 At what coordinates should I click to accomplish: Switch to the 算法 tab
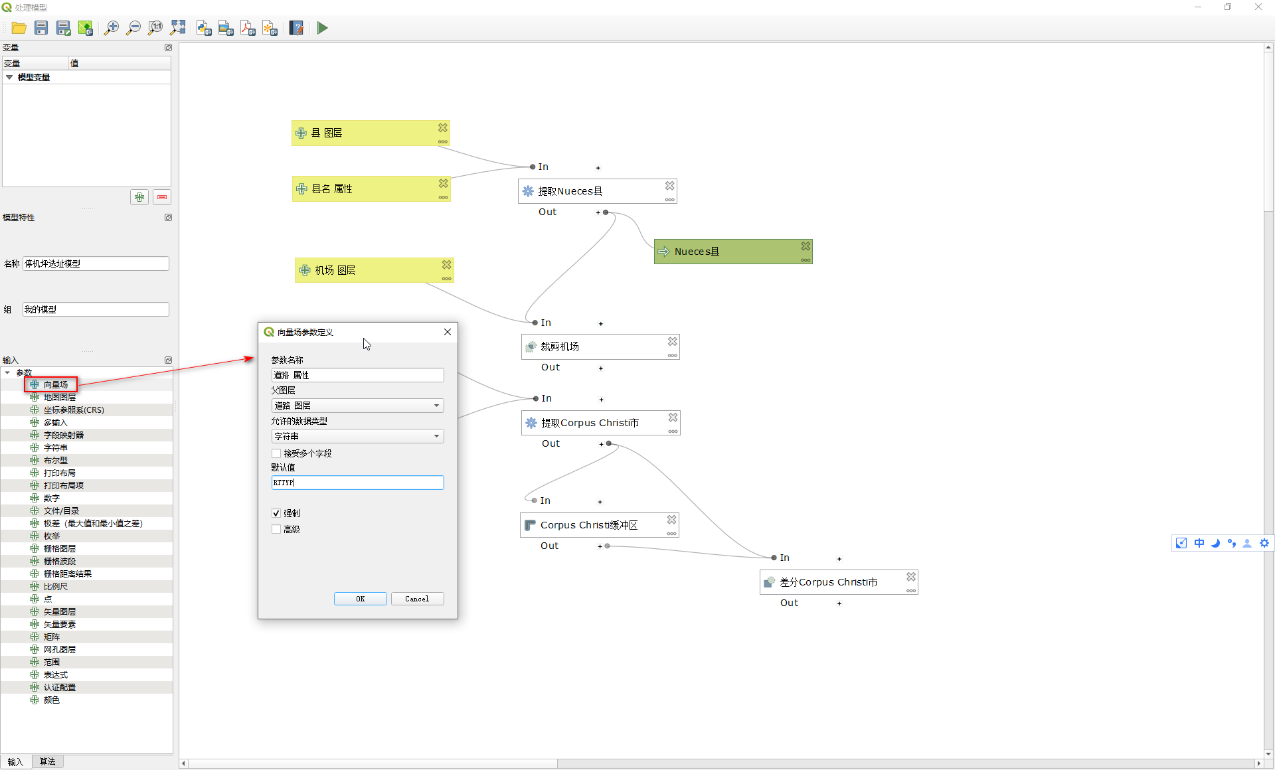(x=47, y=761)
